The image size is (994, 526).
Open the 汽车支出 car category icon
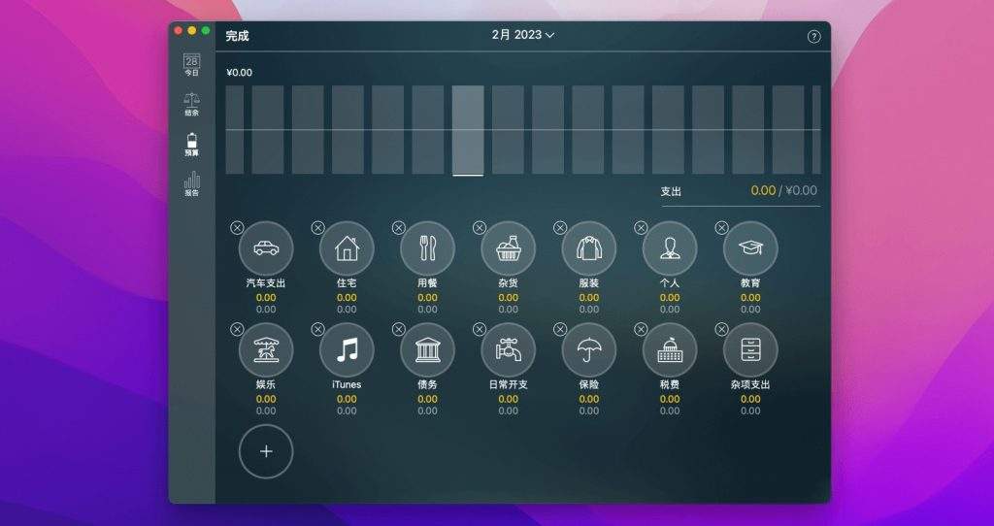pyautogui.click(x=266, y=248)
